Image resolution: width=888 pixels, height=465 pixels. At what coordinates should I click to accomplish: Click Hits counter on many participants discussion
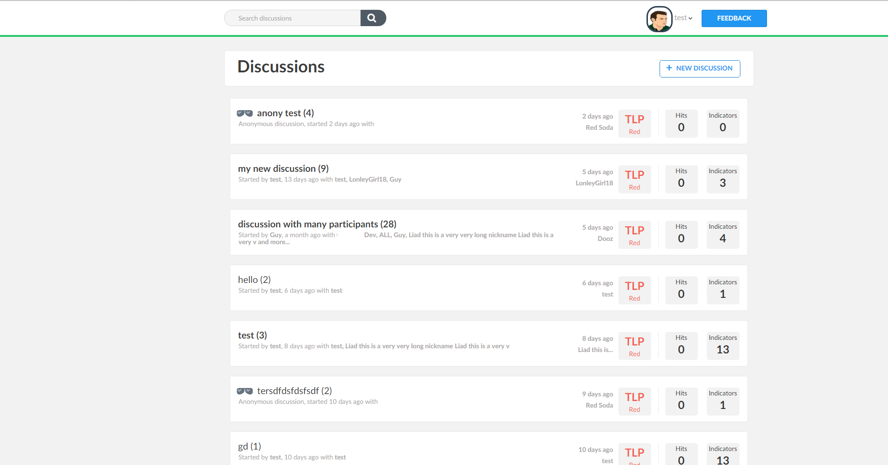pyautogui.click(x=681, y=235)
